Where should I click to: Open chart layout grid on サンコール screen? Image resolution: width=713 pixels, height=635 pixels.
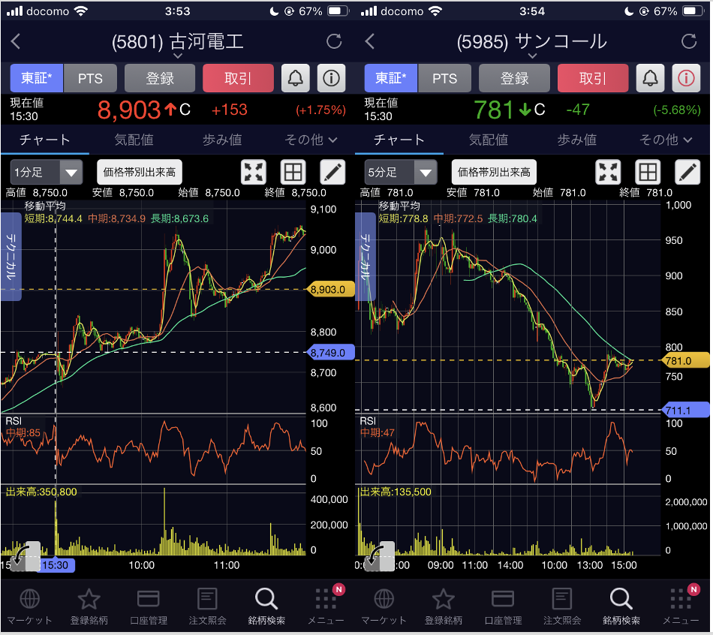tap(648, 173)
